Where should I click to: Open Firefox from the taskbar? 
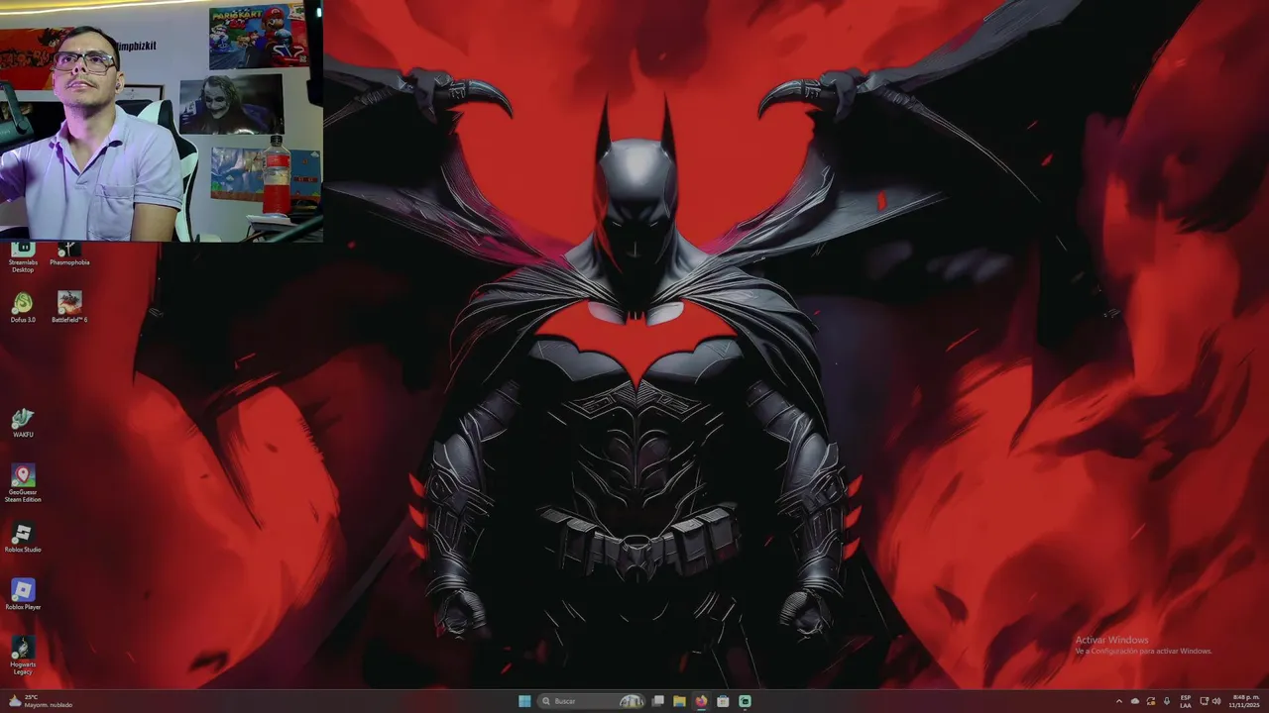[x=701, y=701]
